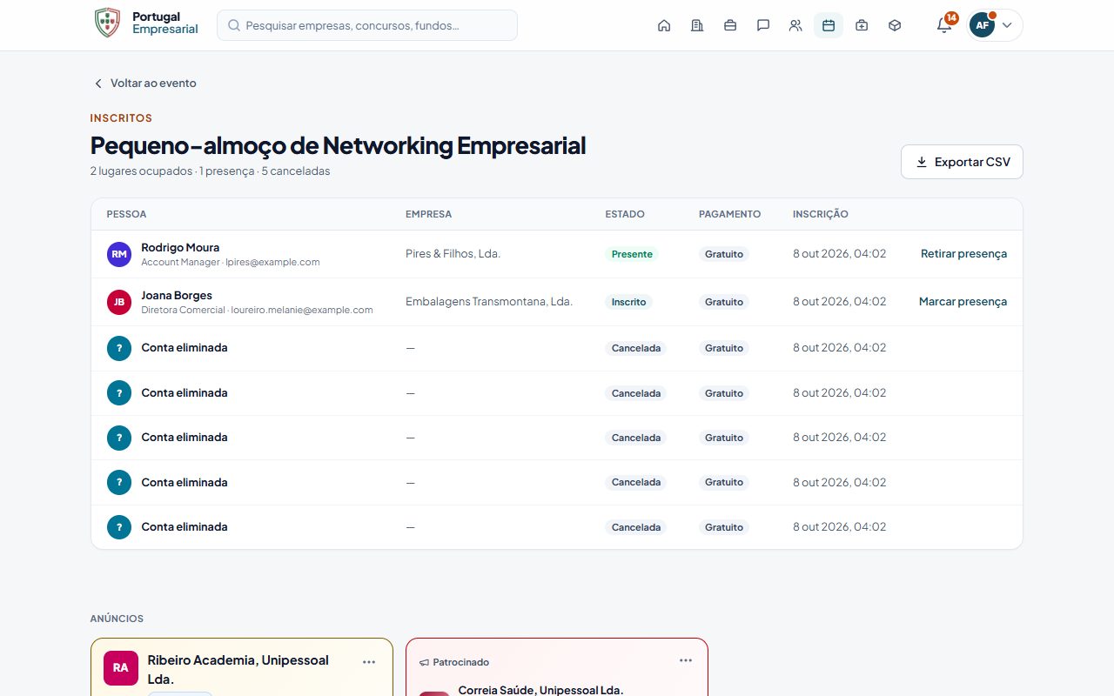Viewport: 1114px width, 696px height.
Task: Open the three-dot menu on Ribeiro Academia card
Action: point(369,662)
